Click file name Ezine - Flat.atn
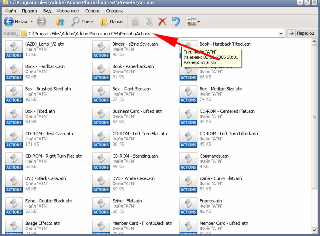This screenshot has height=236, width=320. pos(127,201)
